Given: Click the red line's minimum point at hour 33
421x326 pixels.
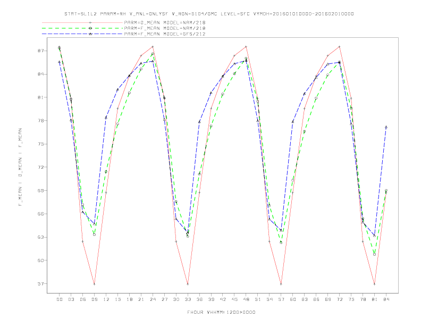Looking at the screenshot, I should coord(188,284).
